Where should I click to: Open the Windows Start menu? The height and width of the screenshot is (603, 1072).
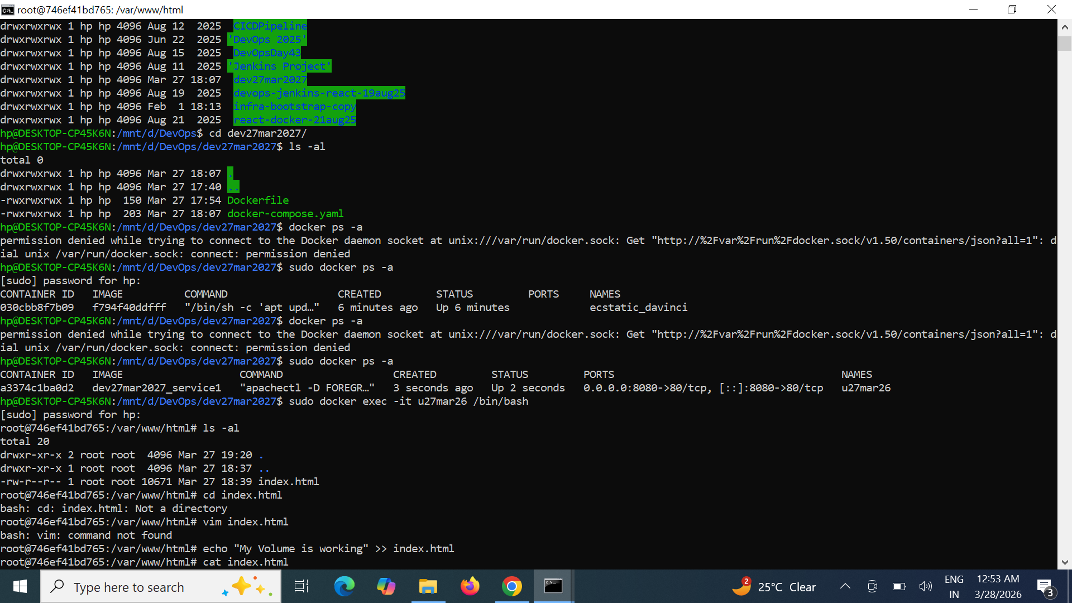coord(20,587)
